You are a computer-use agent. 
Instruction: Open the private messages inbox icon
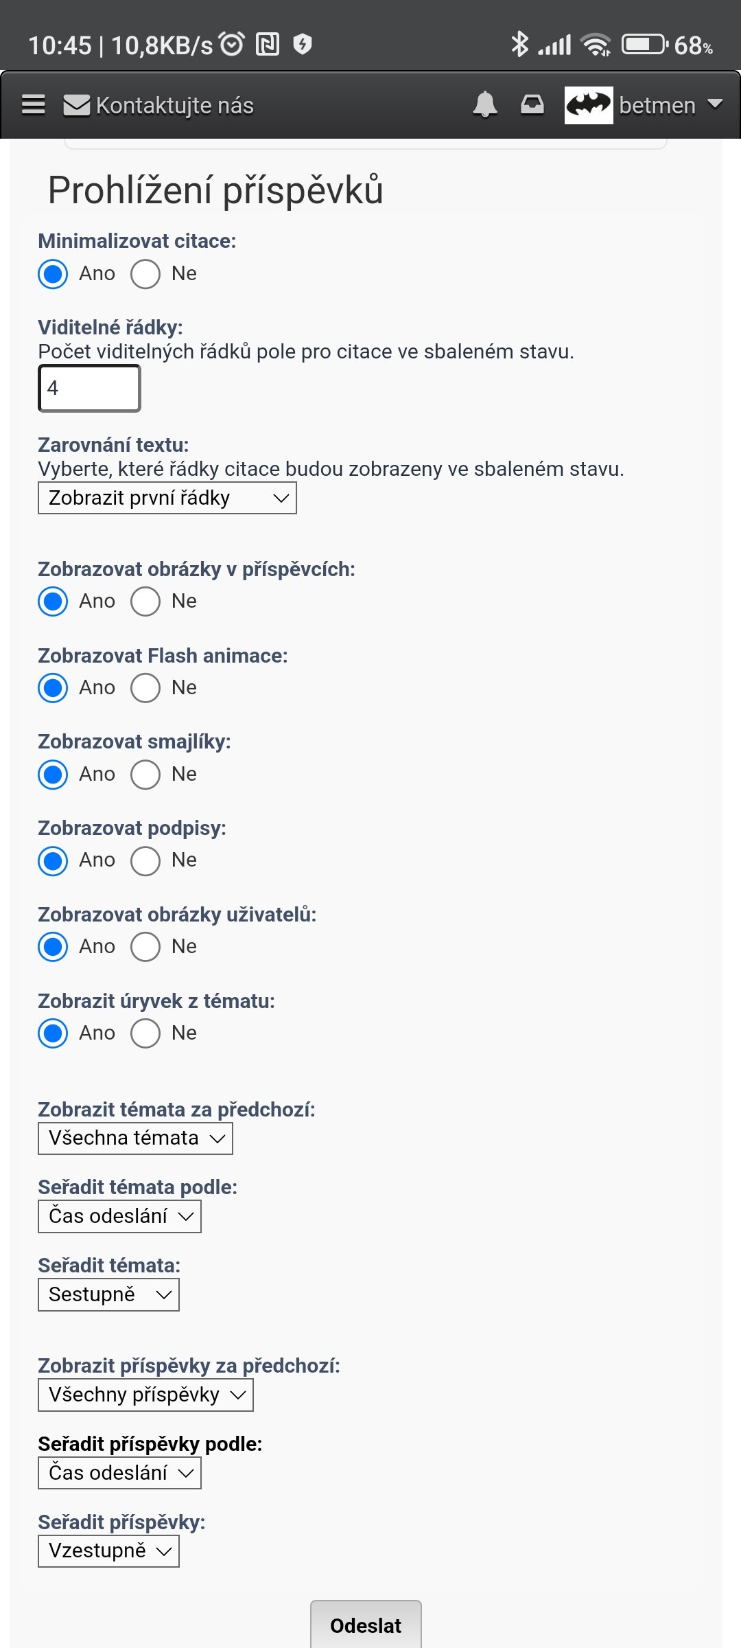[x=532, y=105]
